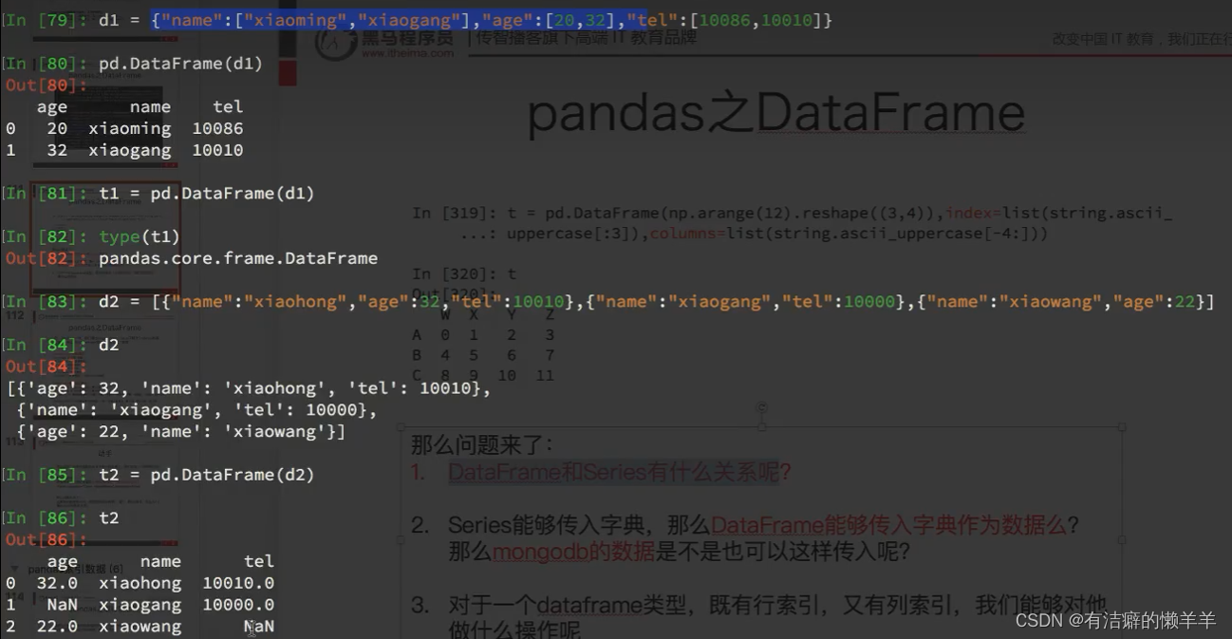Screen dimensions: 1232x639
Task: Select output row '0 20 xiaoming 10086'
Action: coord(123,128)
